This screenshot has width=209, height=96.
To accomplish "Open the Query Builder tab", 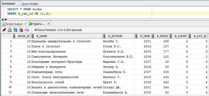I will click(x=30, y=4).
